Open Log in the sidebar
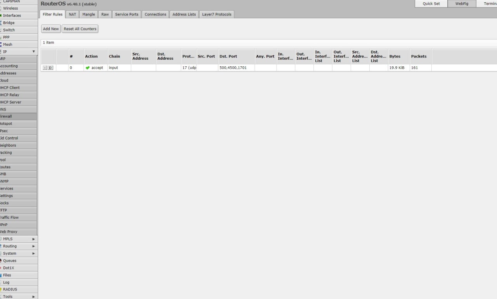 pyautogui.click(x=19, y=282)
